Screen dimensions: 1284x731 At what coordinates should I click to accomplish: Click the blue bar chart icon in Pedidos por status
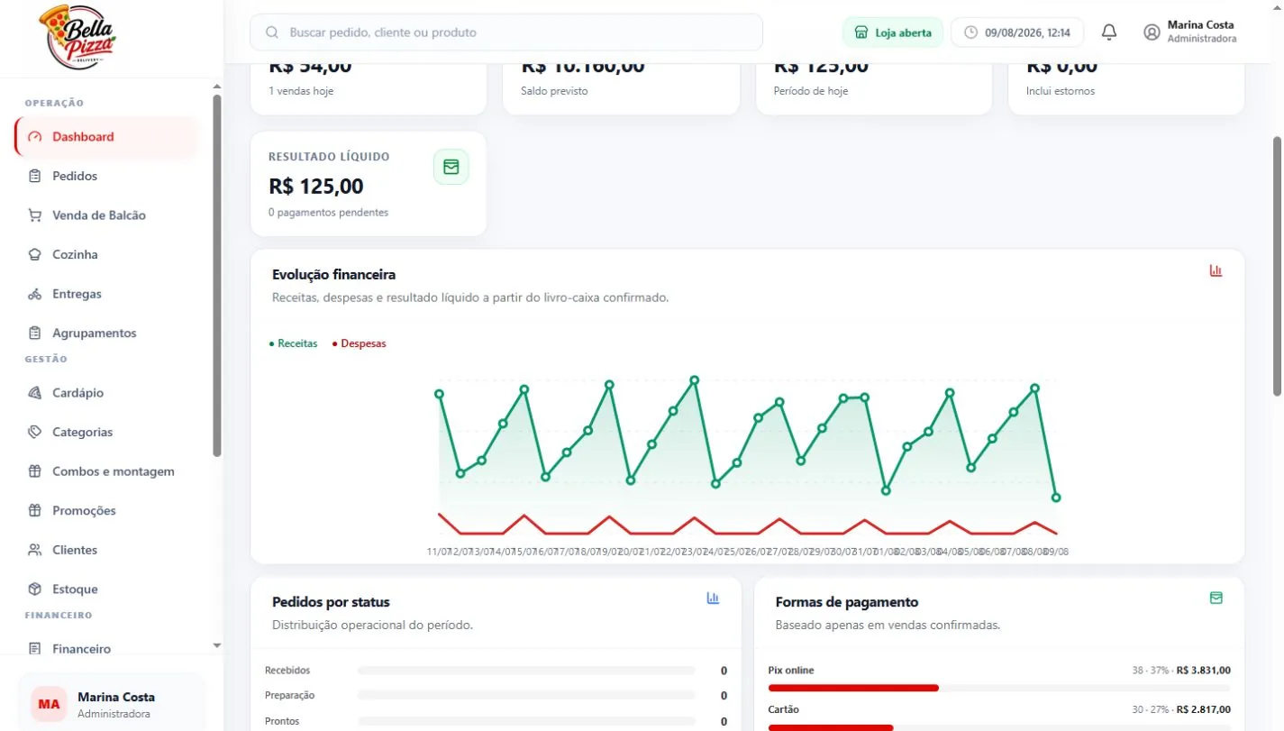(x=713, y=598)
